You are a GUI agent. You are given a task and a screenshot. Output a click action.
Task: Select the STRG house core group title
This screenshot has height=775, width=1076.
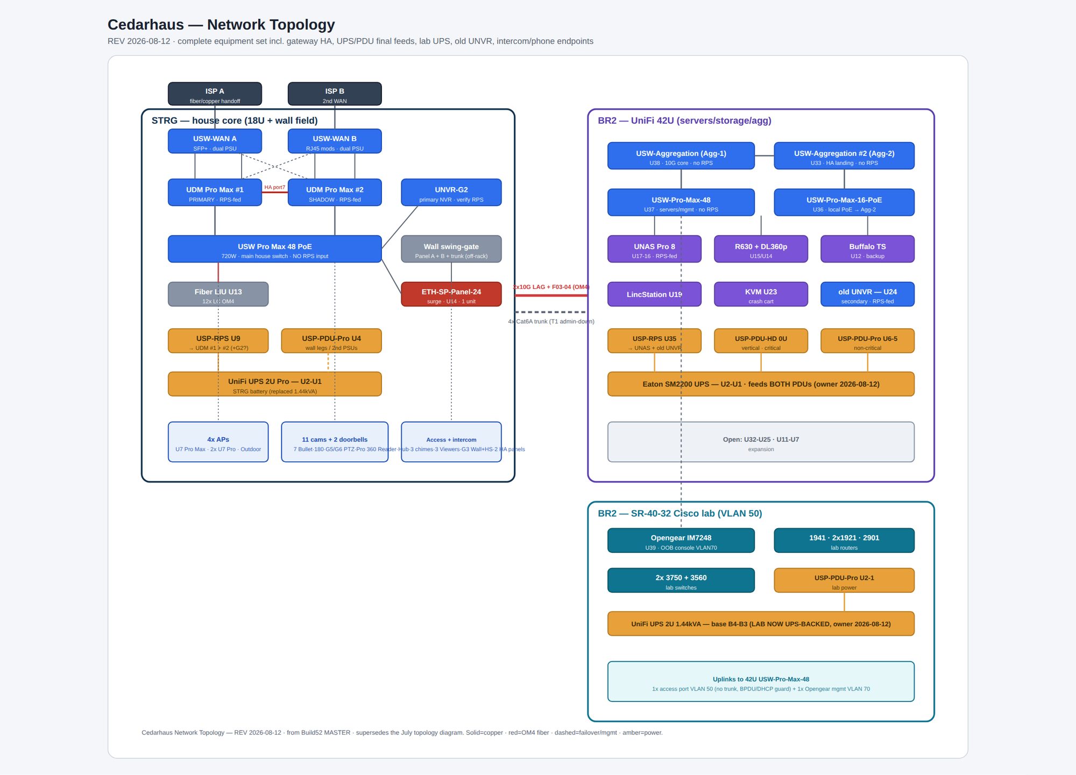[x=235, y=120]
